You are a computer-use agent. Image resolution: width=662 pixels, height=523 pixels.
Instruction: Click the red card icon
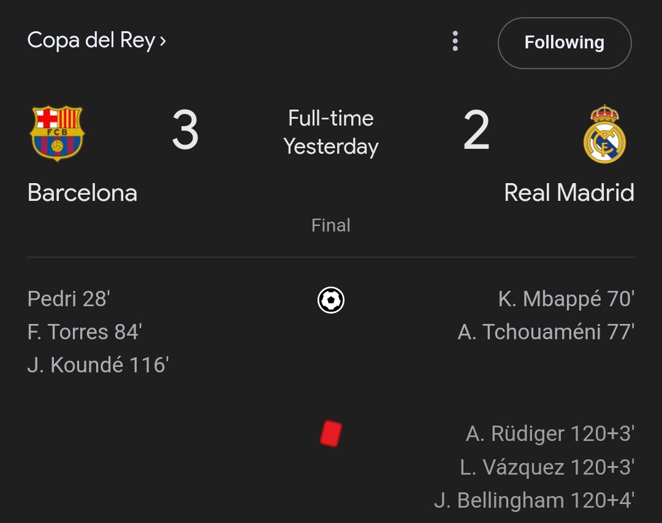(331, 434)
